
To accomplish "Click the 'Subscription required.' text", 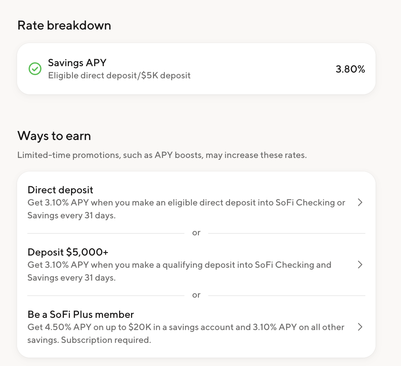I will pyautogui.click(x=106, y=340).
